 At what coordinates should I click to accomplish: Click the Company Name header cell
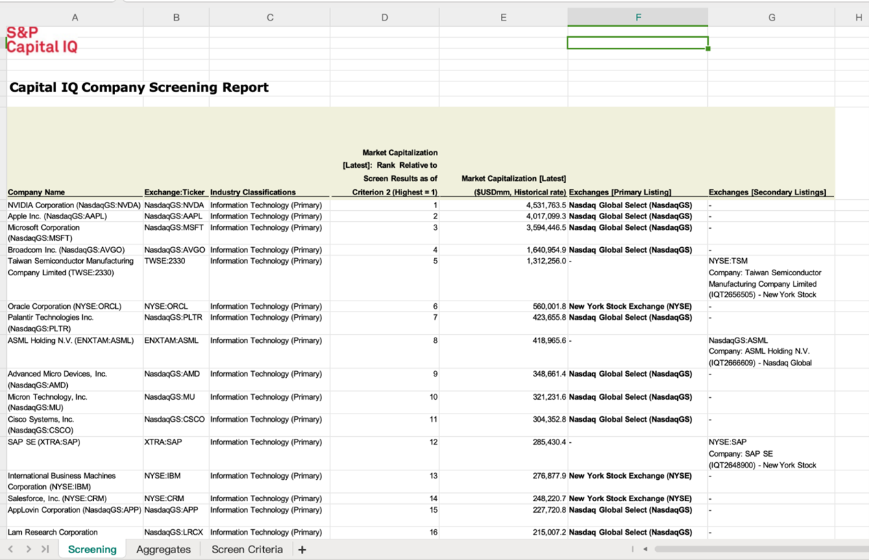pos(36,192)
